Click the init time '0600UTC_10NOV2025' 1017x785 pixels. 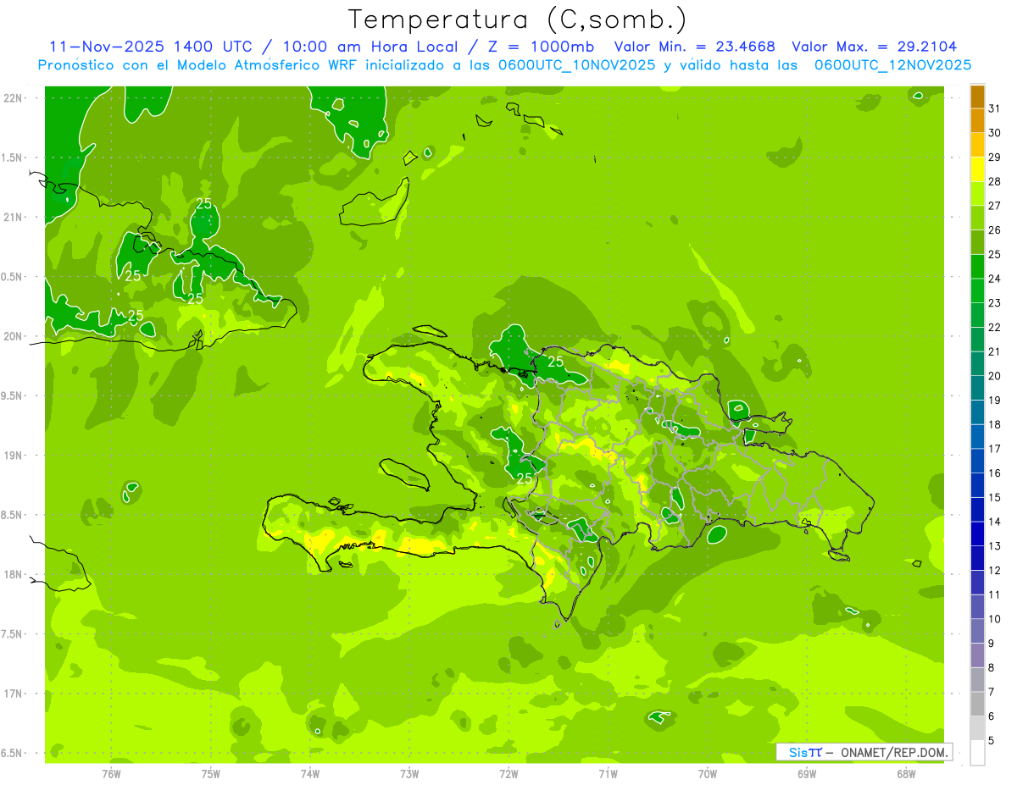point(576,65)
